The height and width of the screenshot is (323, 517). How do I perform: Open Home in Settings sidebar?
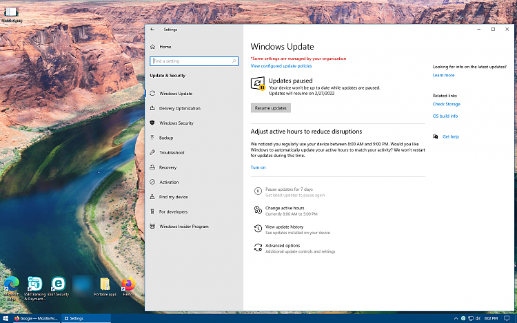[165, 47]
